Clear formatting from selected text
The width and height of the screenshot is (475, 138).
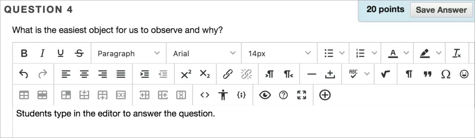457,54
